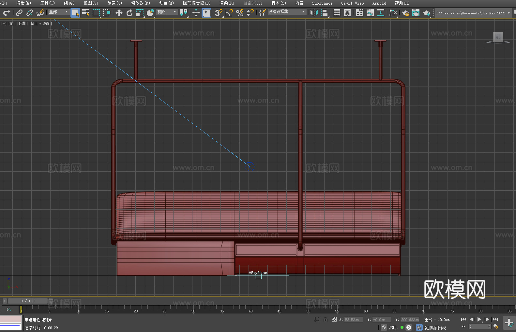
Task: Open reference coordinate system dropdown 视图
Action: tap(167, 12)
